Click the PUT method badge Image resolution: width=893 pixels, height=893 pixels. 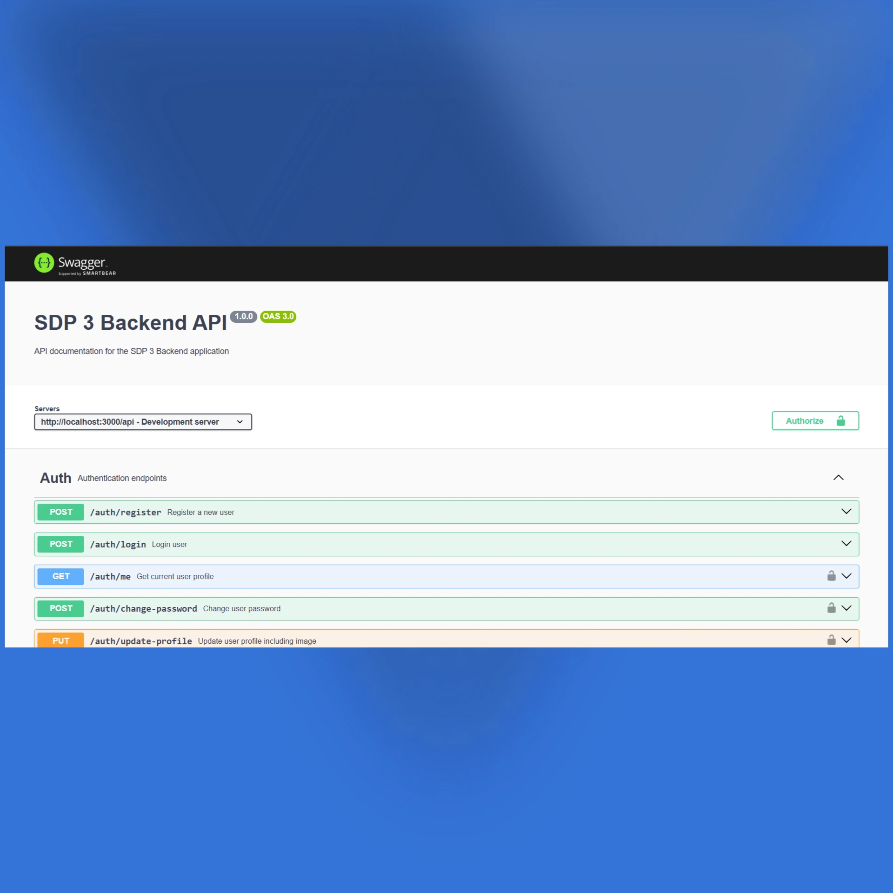pos(60,640)
